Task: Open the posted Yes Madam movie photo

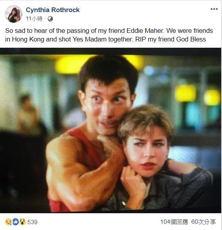Action: pos(110,130)
